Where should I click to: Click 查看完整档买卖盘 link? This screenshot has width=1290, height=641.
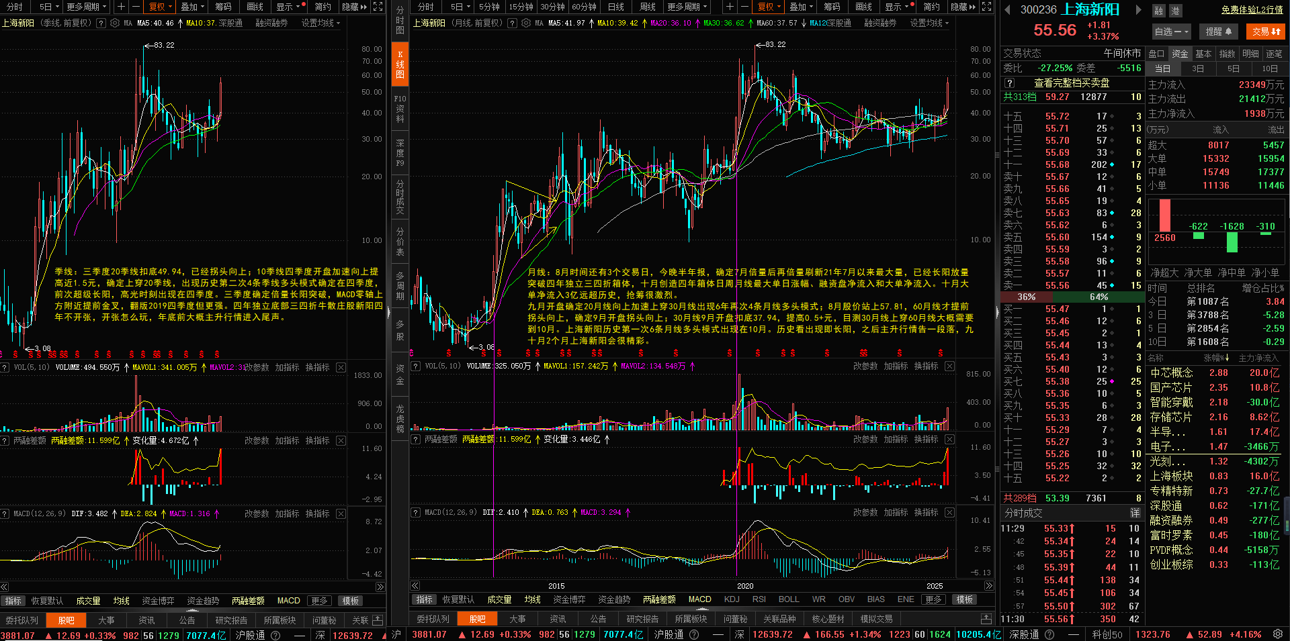1072,83
